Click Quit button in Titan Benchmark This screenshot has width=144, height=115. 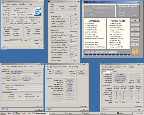pyautogui.click(x=135, y=44)
